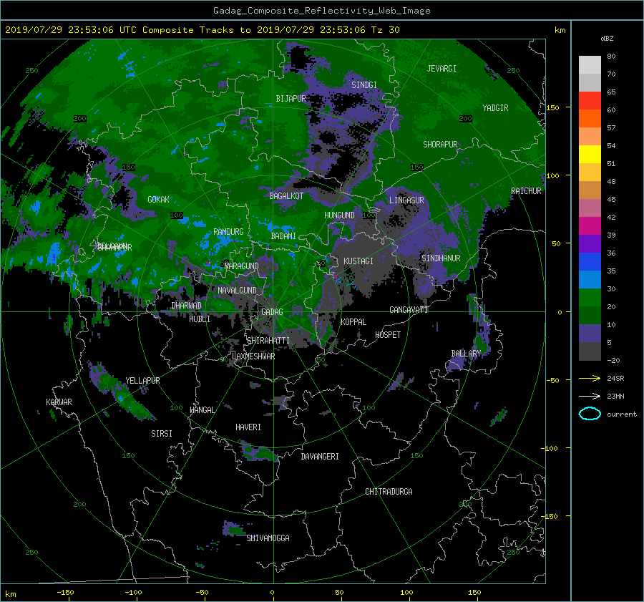Click the GOKAK city label
This screenshot has height=602, width=644.
[159, 200]
